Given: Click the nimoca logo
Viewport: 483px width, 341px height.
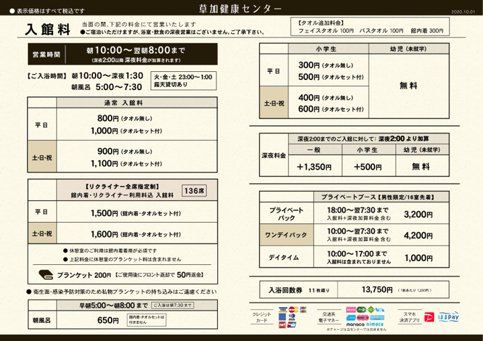Looking at the screenshot, I should pyautogui.click(x=375, y=324).
